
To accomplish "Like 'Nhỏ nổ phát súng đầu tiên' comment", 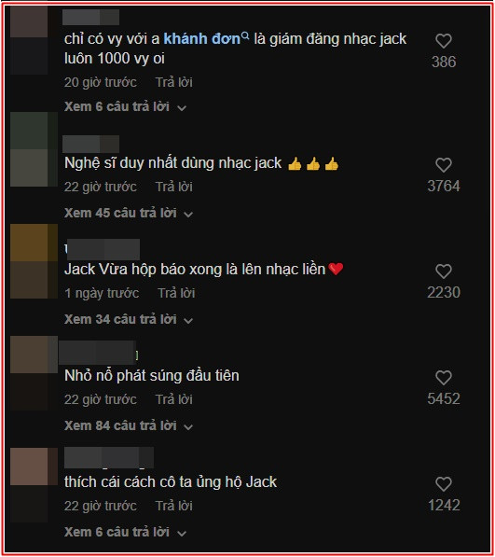I will coord(443,378).
